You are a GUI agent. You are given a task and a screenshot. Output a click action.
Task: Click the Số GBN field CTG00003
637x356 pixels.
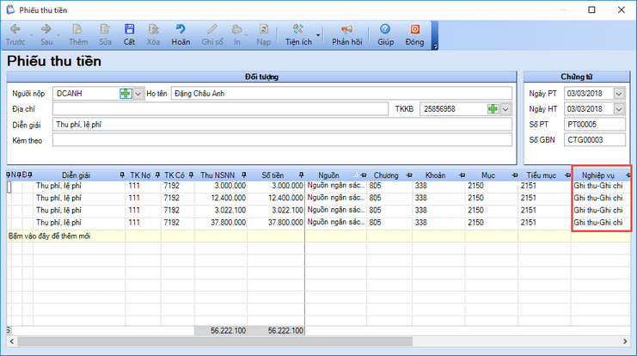[x=595, y=140]
